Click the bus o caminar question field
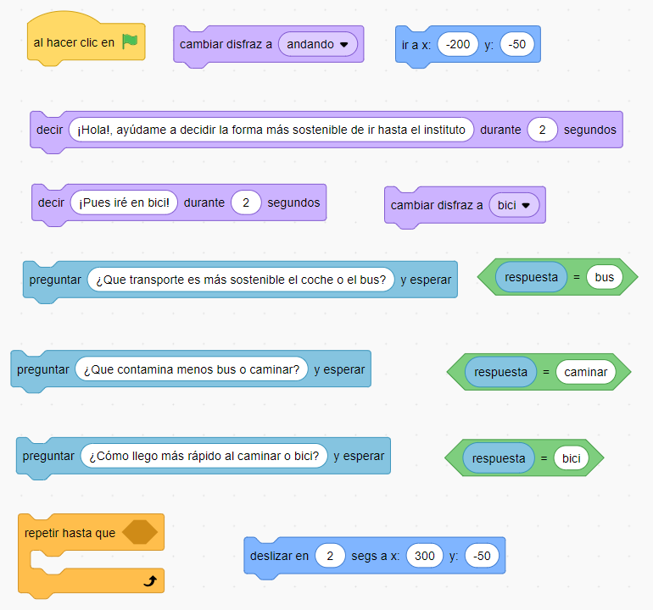Image resolution: width=653 pixels, height=610 pixels. click(192, 369)
